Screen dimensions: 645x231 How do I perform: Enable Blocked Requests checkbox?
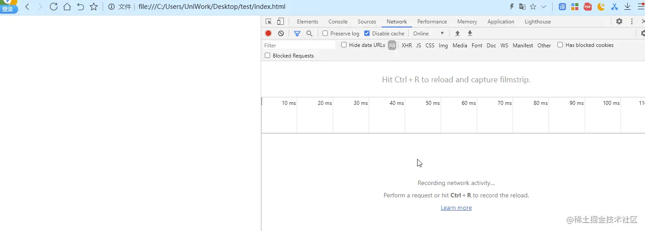coord(267,55)
